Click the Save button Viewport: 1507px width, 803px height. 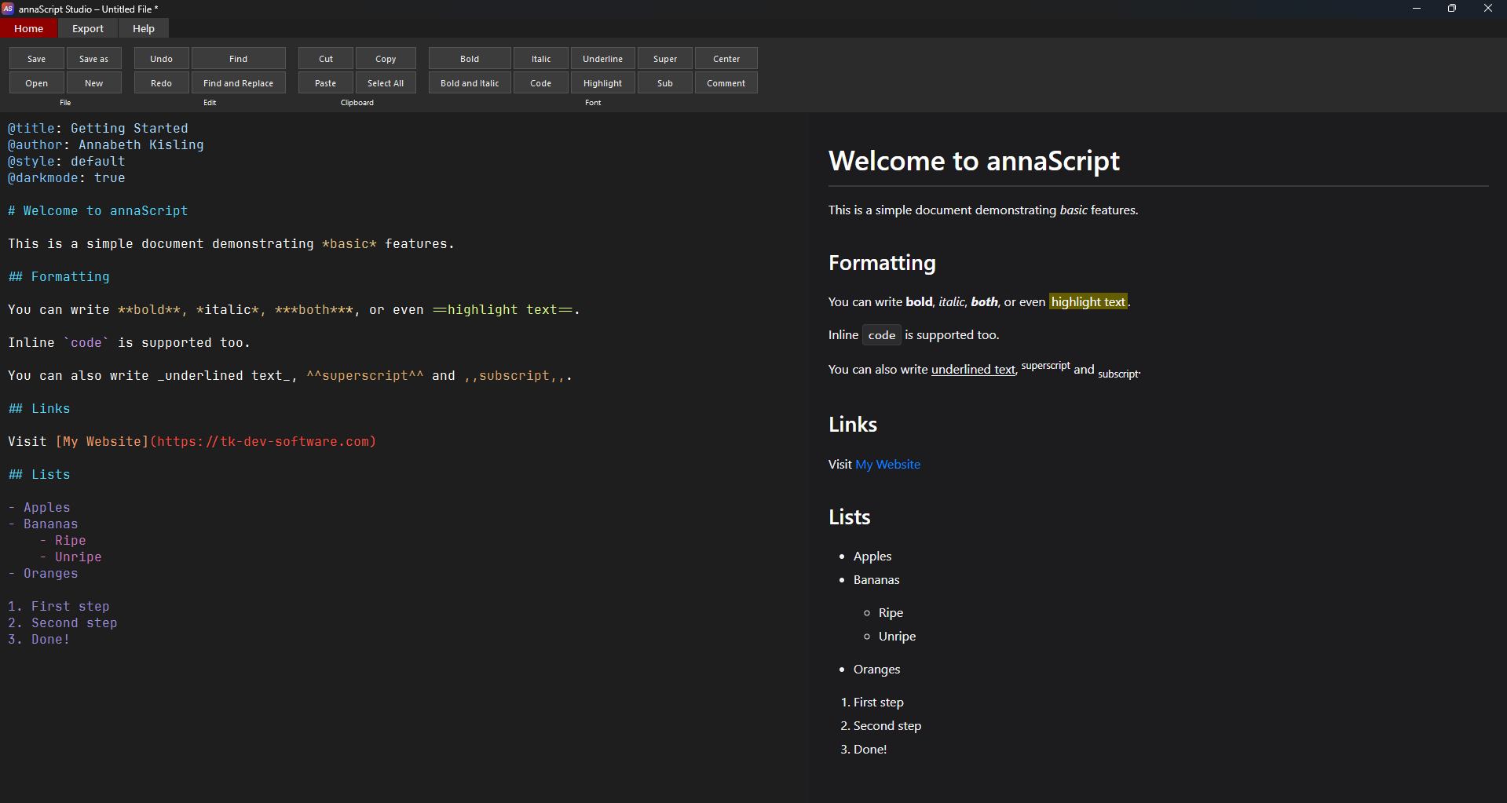click(37, 59)
